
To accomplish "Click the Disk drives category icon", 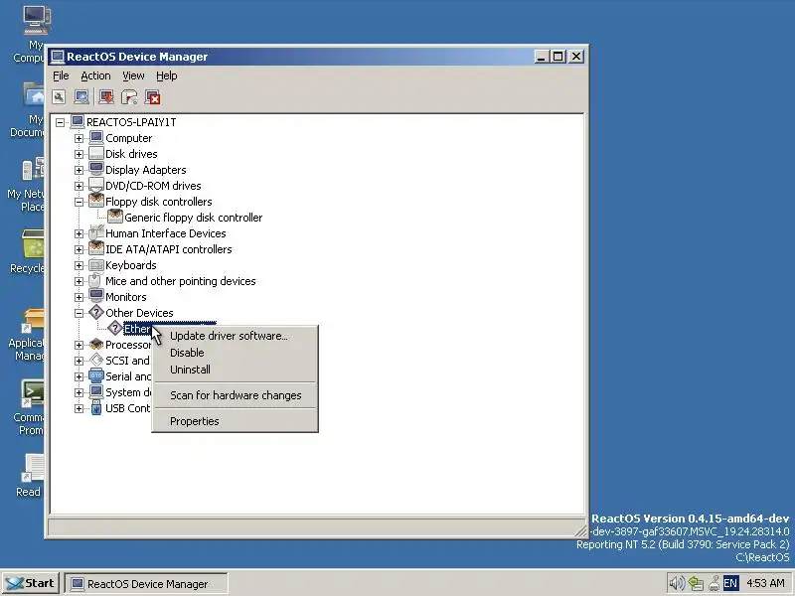I will point(96,154).
